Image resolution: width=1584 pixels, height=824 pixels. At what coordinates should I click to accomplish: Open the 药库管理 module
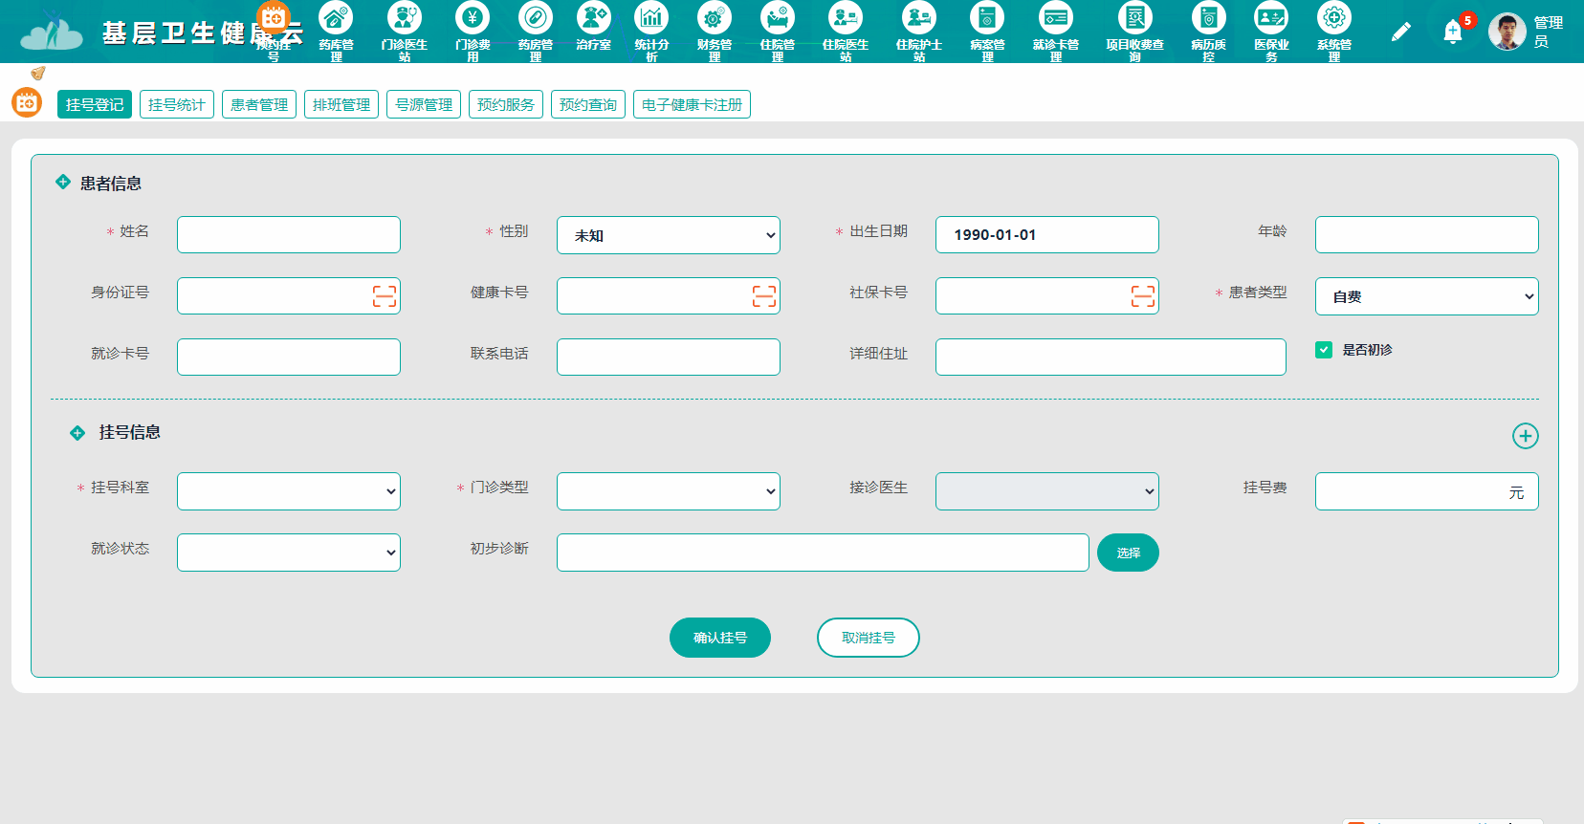pos(336,31)
